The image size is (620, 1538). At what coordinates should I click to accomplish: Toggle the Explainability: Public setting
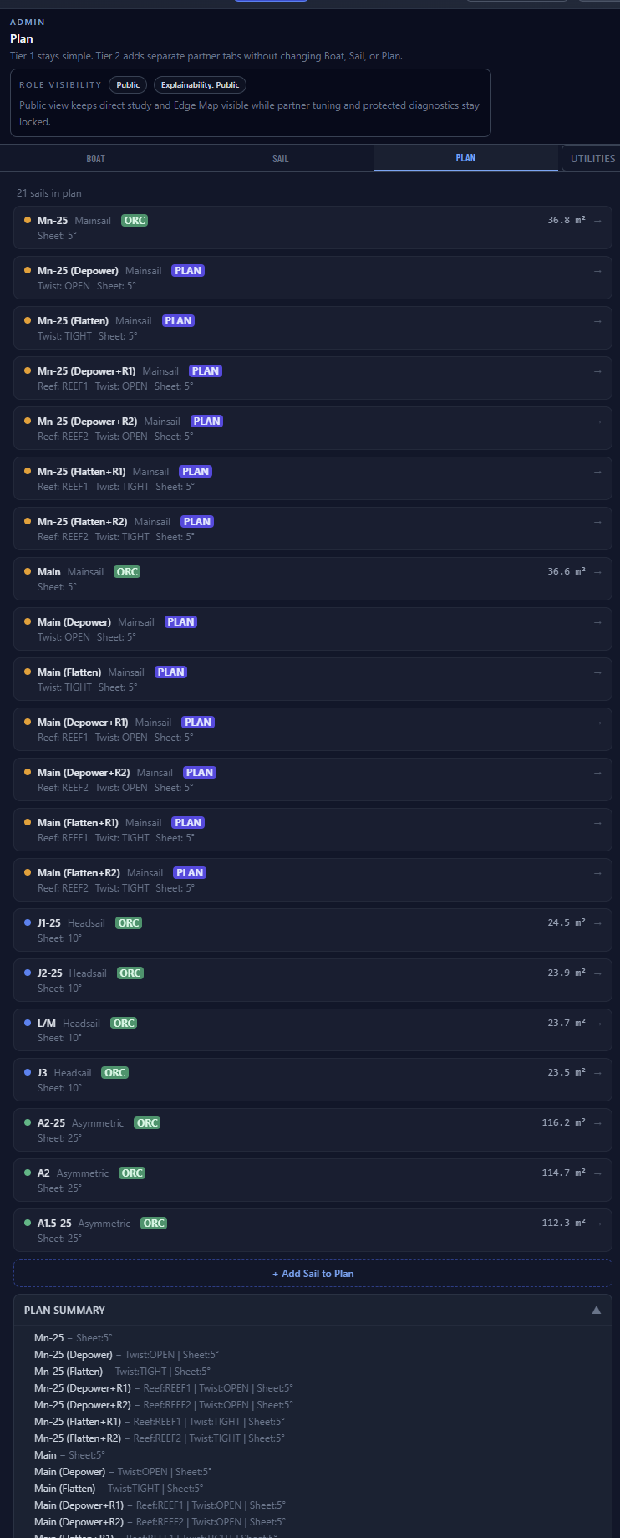(199, 84)
